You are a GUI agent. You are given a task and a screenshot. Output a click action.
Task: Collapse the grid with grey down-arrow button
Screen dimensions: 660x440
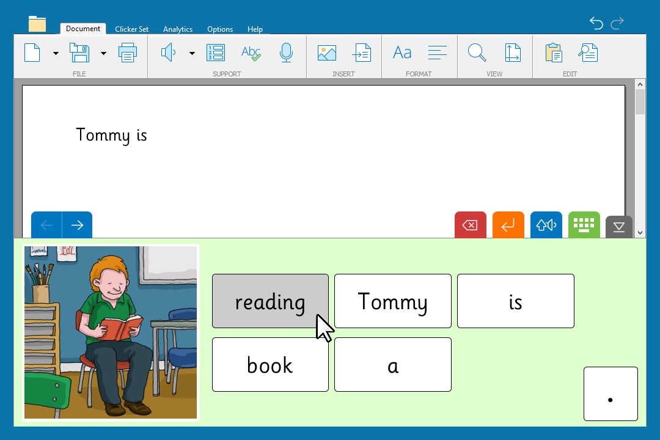618,227
